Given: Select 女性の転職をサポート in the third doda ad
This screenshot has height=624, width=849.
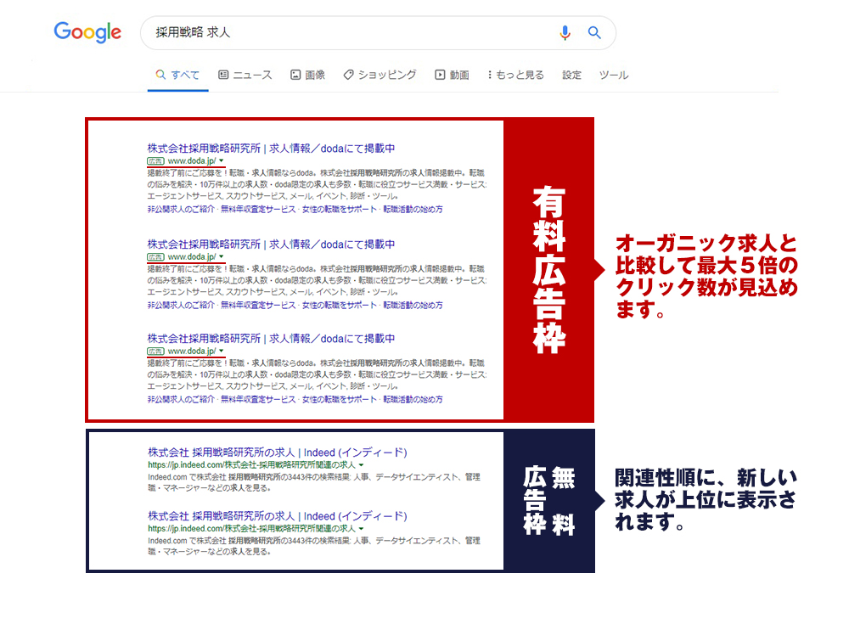Looking at the screenshot, I should click(x=339, y=399).
